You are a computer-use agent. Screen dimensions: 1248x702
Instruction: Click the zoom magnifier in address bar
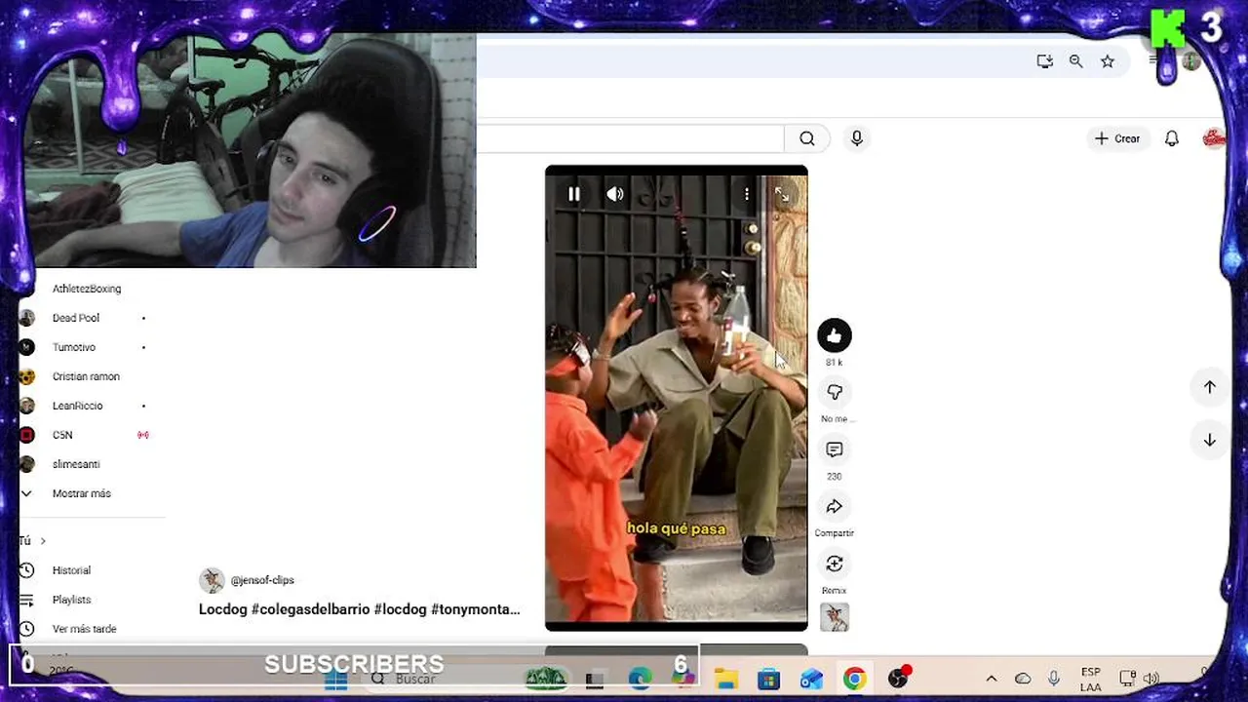tap(1075, 61)
